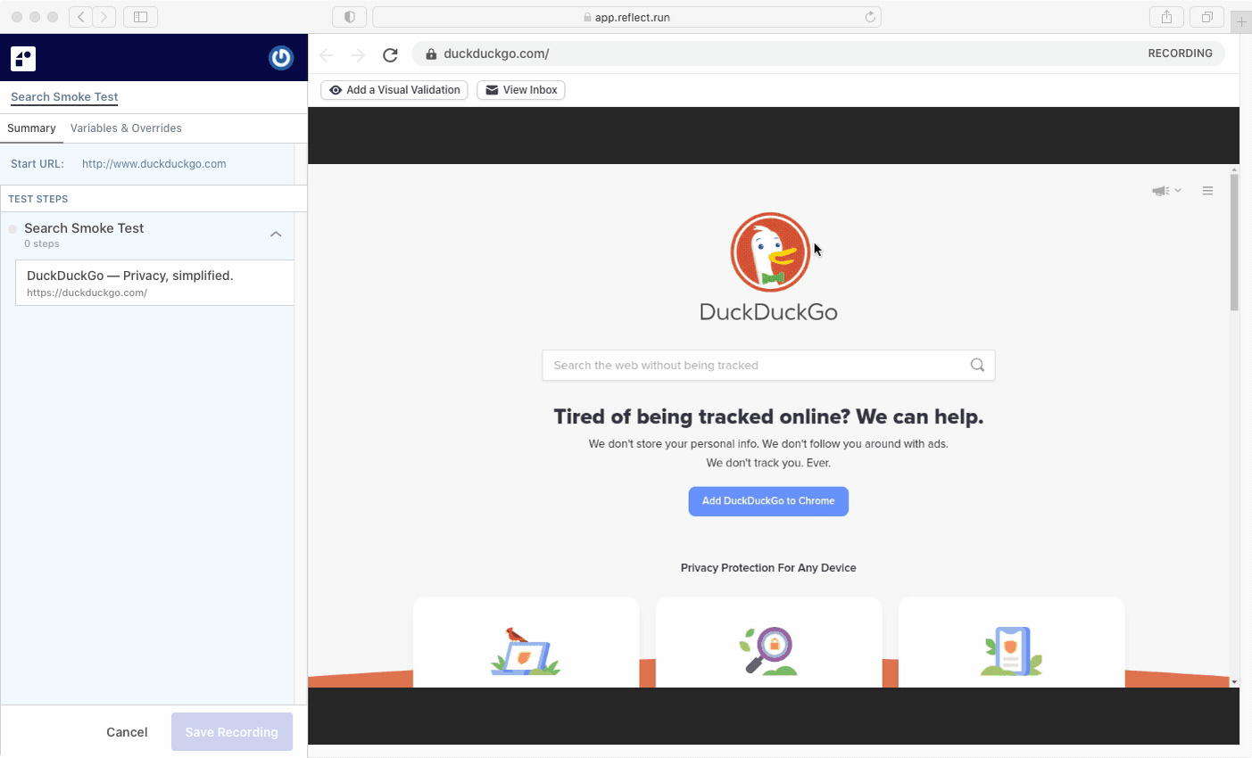1252x758 pixels.
Task: Click the DuckDuckGo duck logo
Action: (x=769, y=252)
